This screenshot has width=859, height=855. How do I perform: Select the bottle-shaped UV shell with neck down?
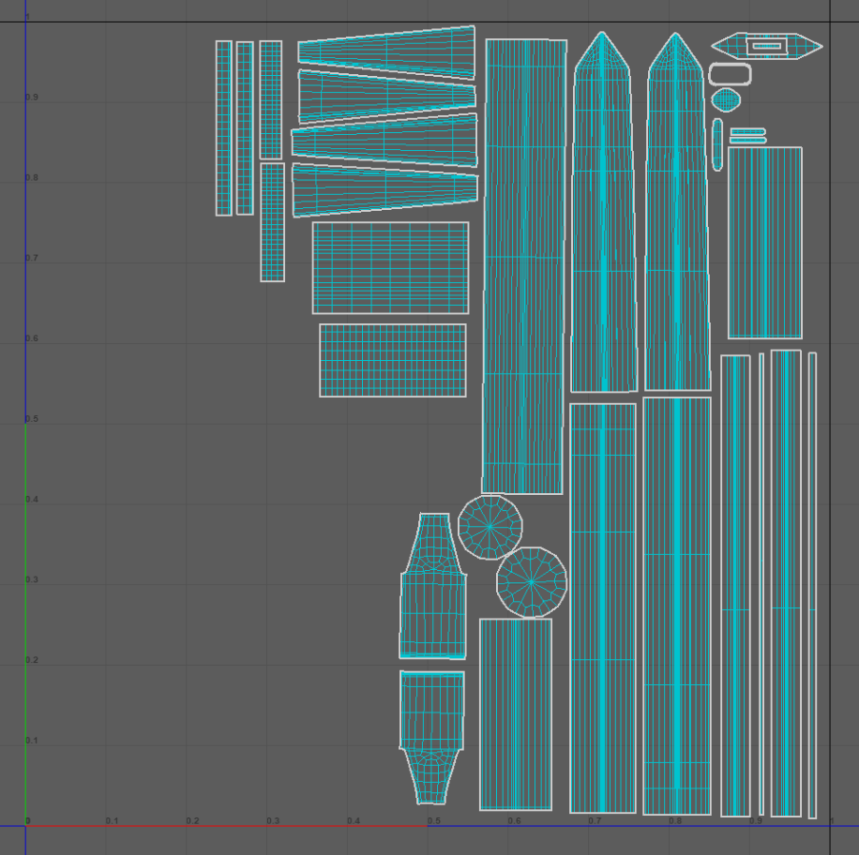[431, 737]
